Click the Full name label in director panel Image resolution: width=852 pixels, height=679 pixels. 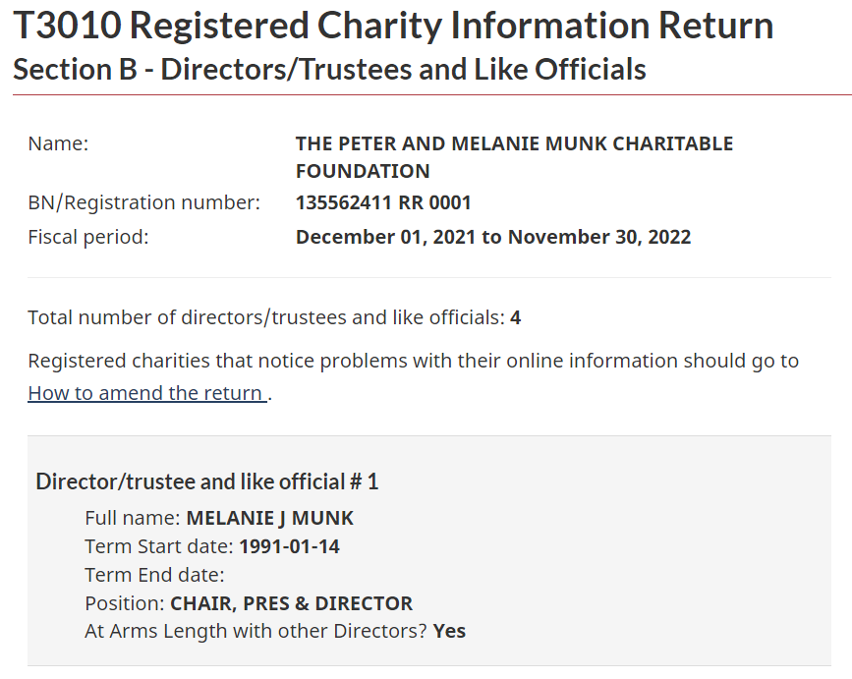pyautogui.click(x=132, y=518)
